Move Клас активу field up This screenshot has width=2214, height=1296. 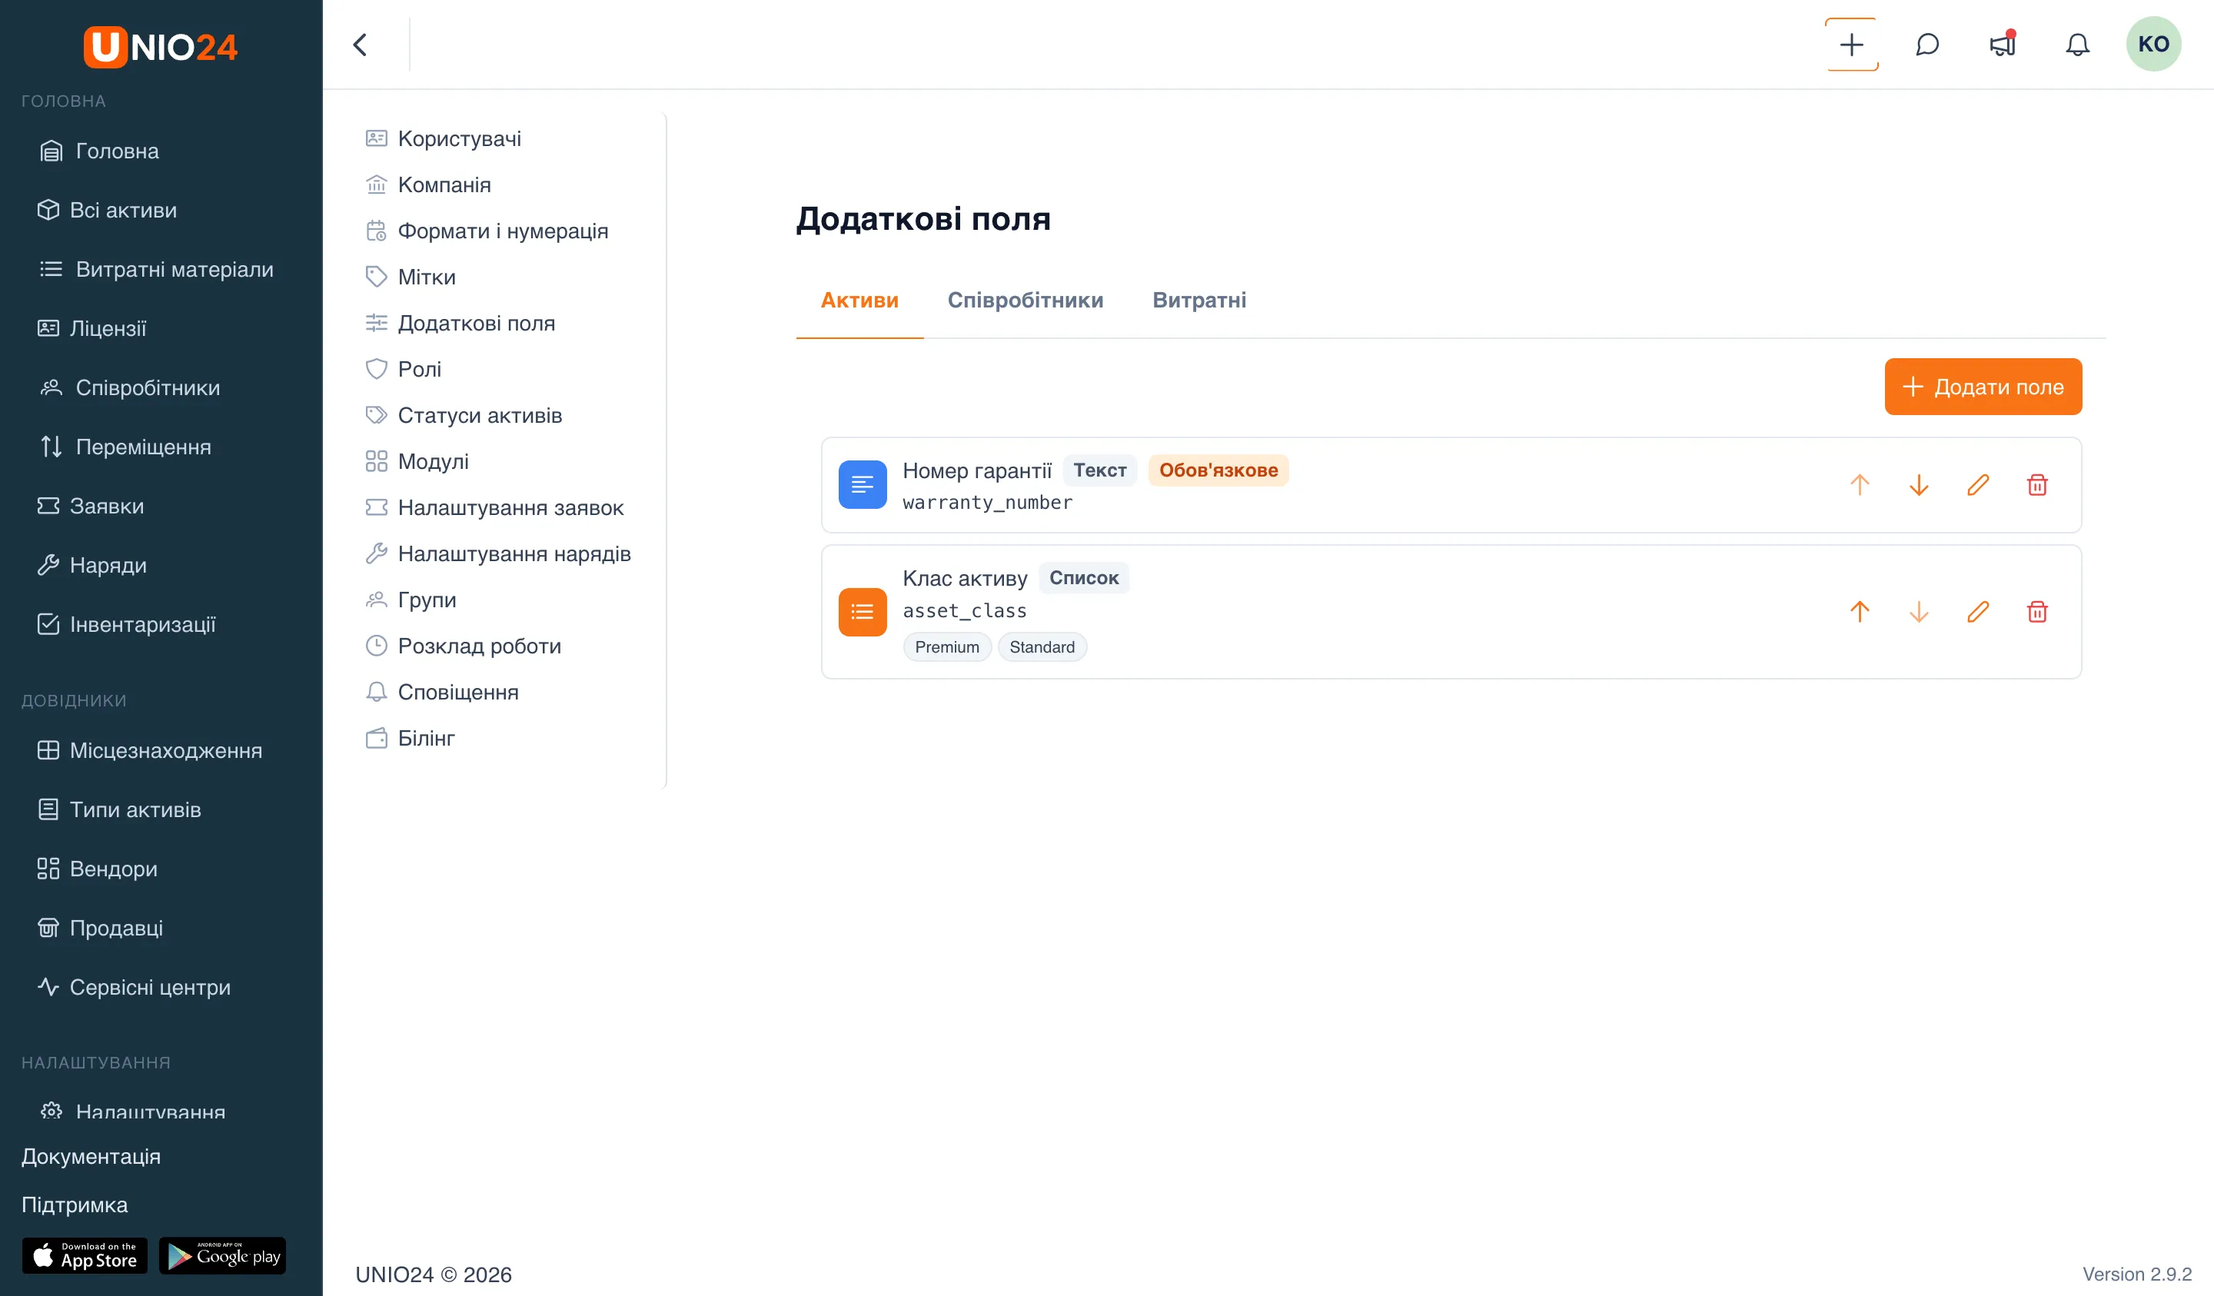coord(1859,612)
